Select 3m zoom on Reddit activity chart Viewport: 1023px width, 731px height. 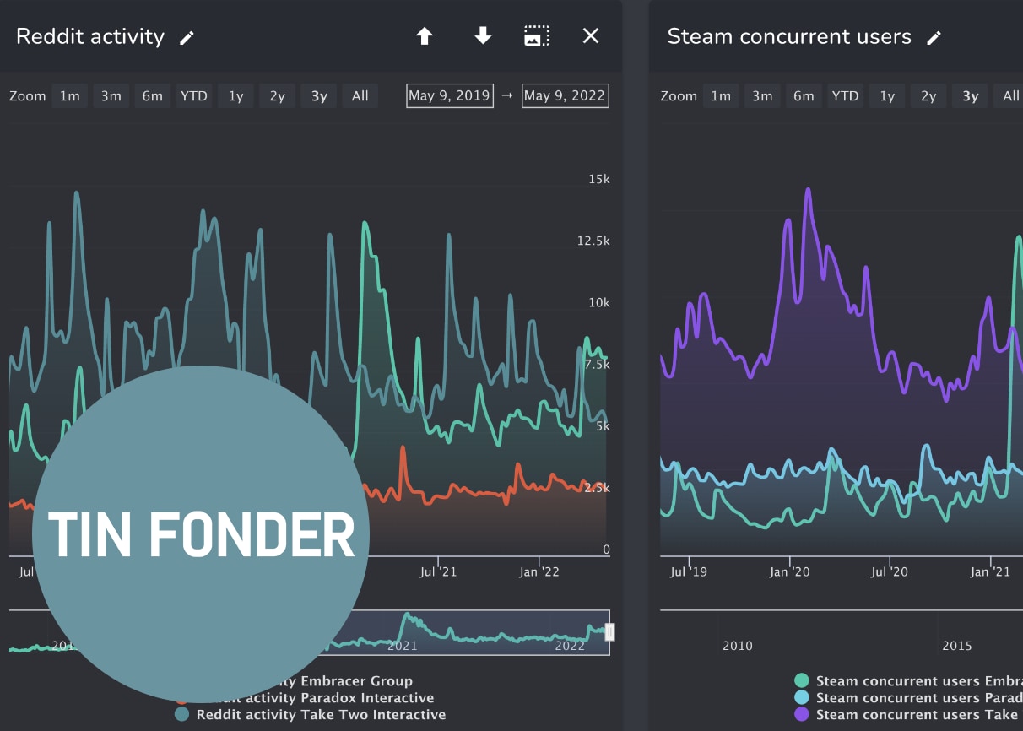click(x=111, y=96)
